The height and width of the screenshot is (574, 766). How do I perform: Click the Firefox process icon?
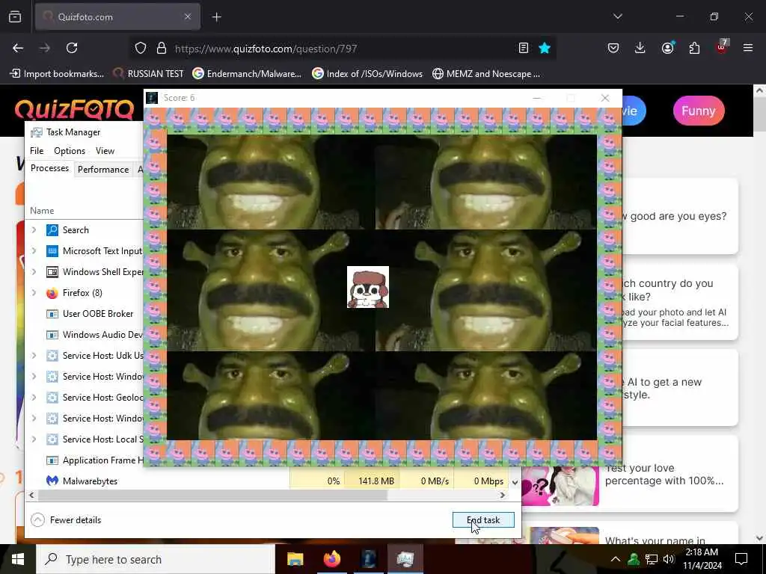(52, 293)
